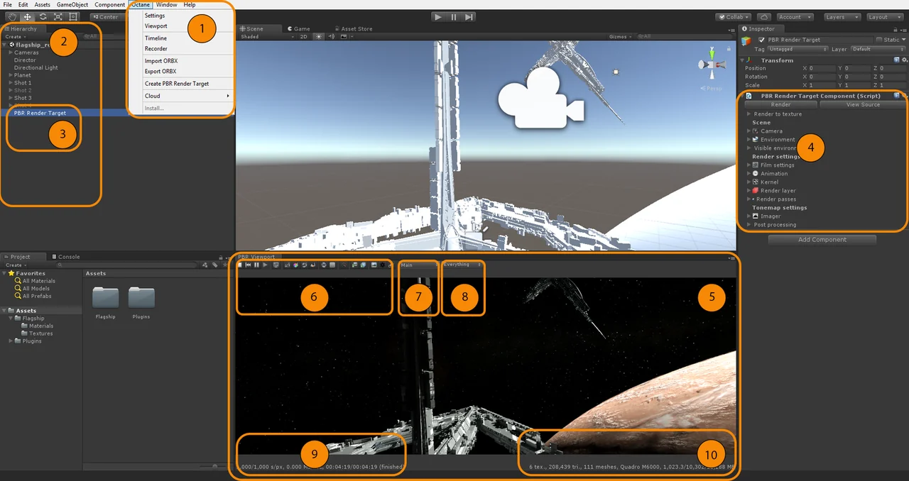Toggle the Static checkbox in Inspector
Screen dimensions: 909x481
point(879,40)
